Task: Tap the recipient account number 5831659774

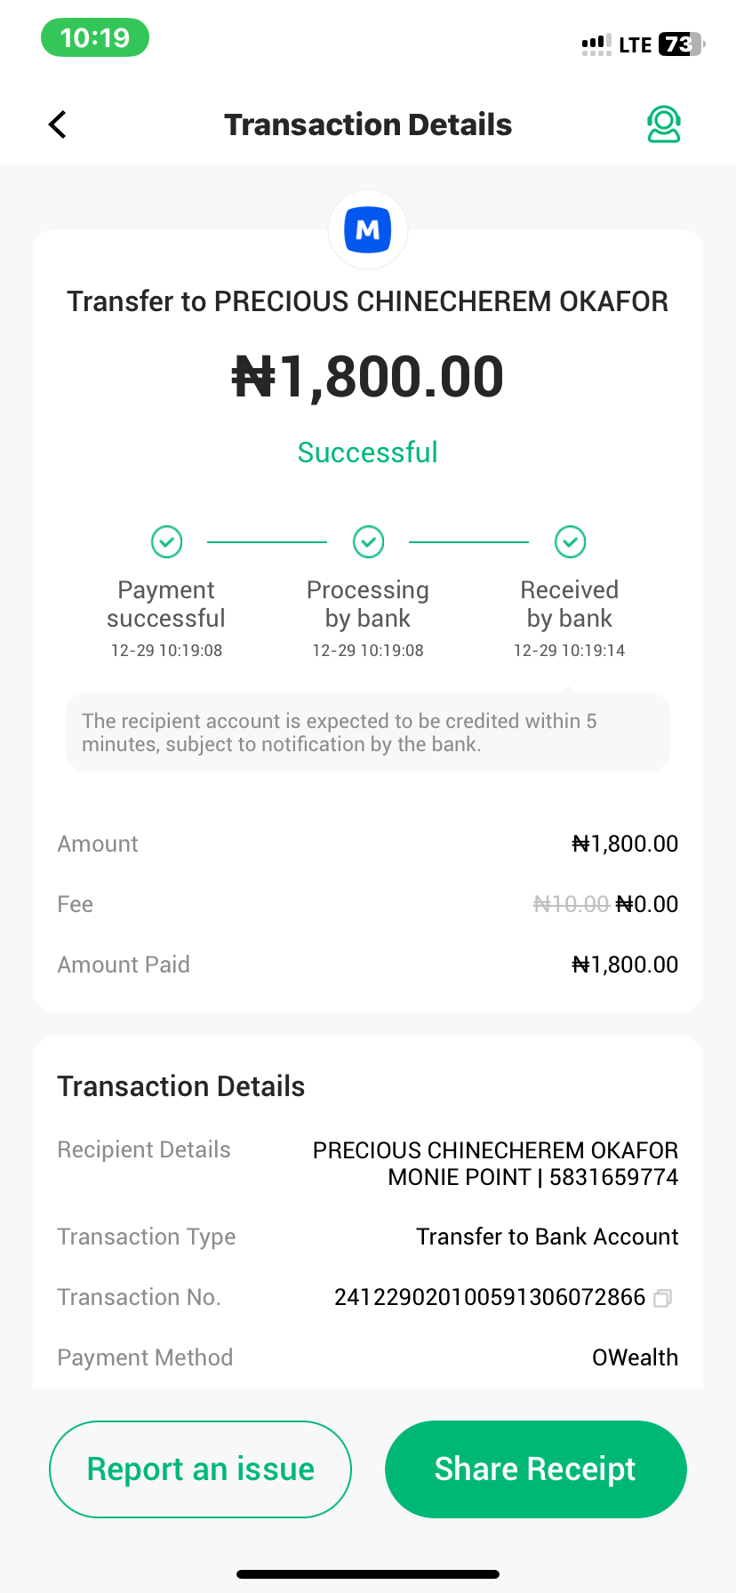Action: tap(613, 1177)
